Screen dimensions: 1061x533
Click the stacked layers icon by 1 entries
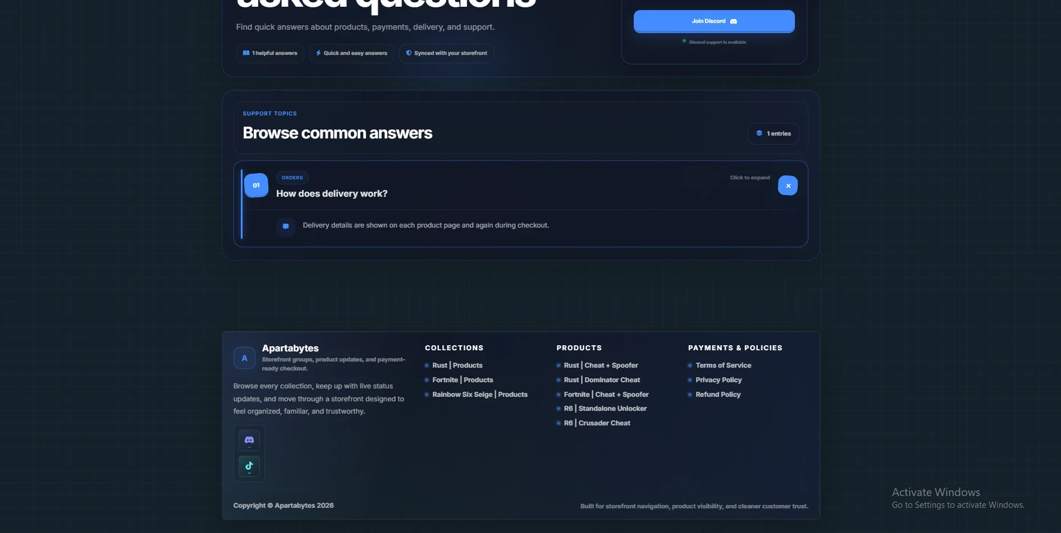[759, 133]
